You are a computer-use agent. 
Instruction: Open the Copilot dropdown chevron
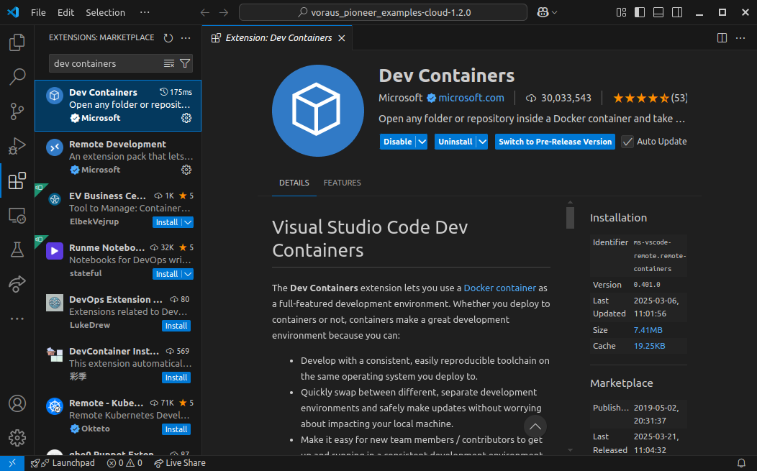click(554, 12)
